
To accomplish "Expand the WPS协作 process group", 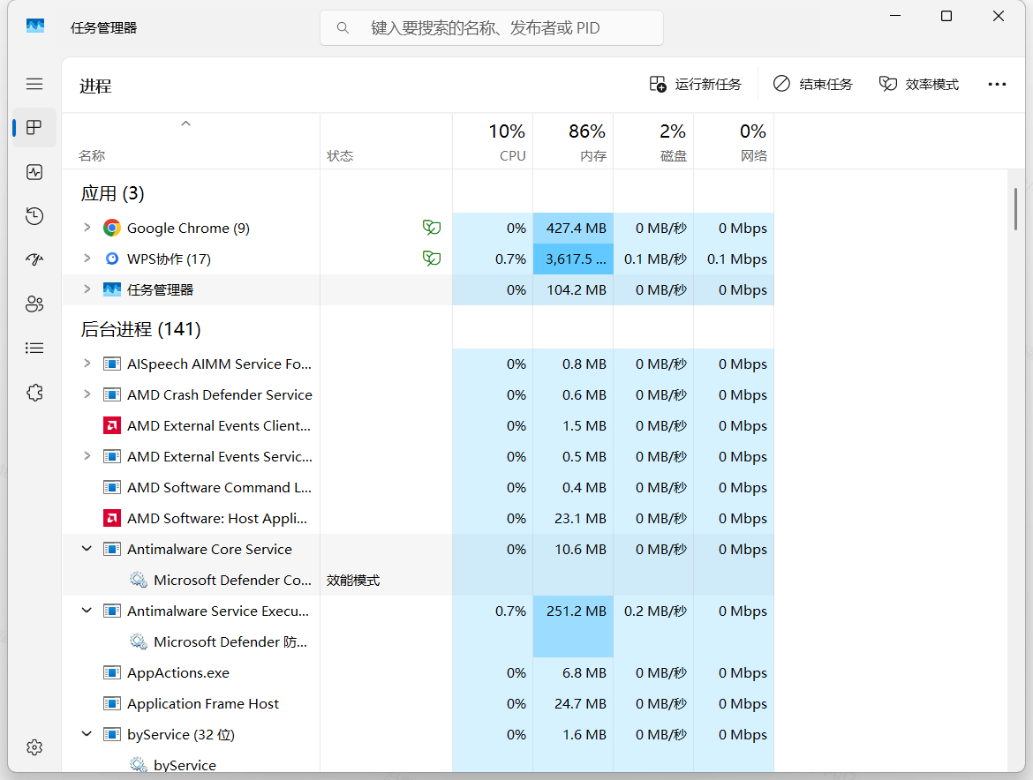I will coord(87,259).
